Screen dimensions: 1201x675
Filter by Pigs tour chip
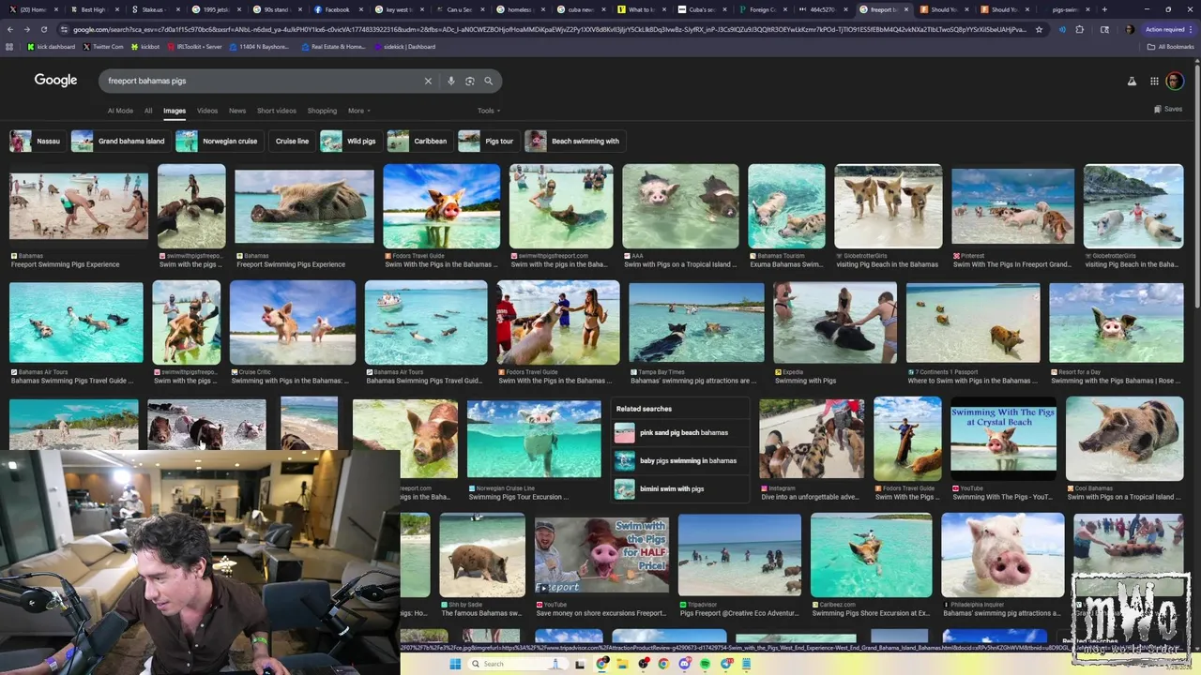(487, 141)
